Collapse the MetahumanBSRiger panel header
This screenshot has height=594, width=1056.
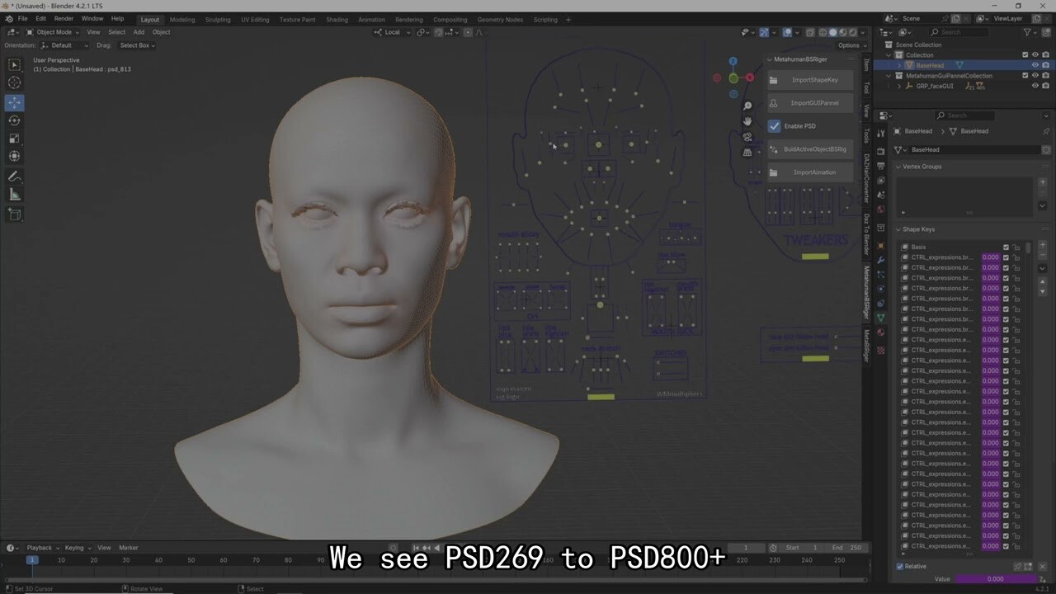coord(769,59)
